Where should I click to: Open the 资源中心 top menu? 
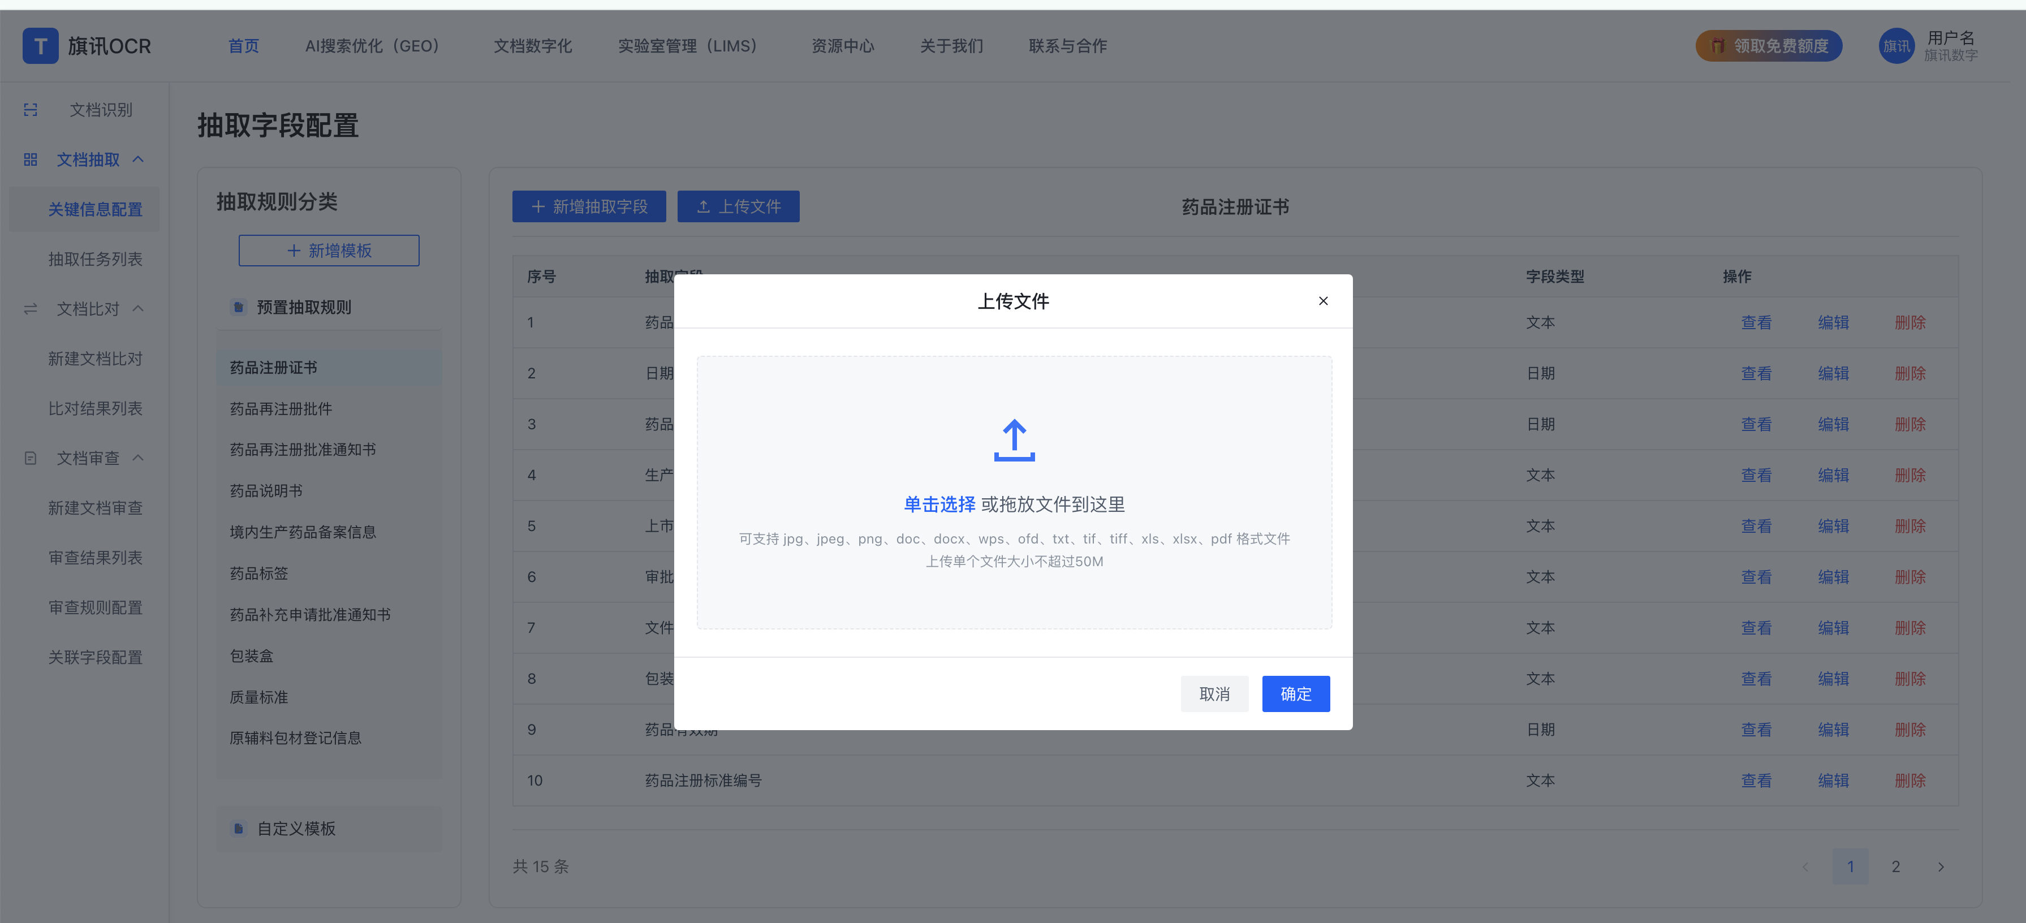842,46
